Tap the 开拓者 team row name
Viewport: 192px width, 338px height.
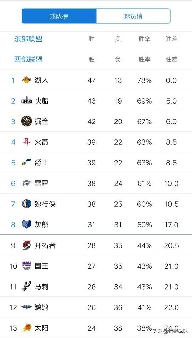[x=45, y=245]
